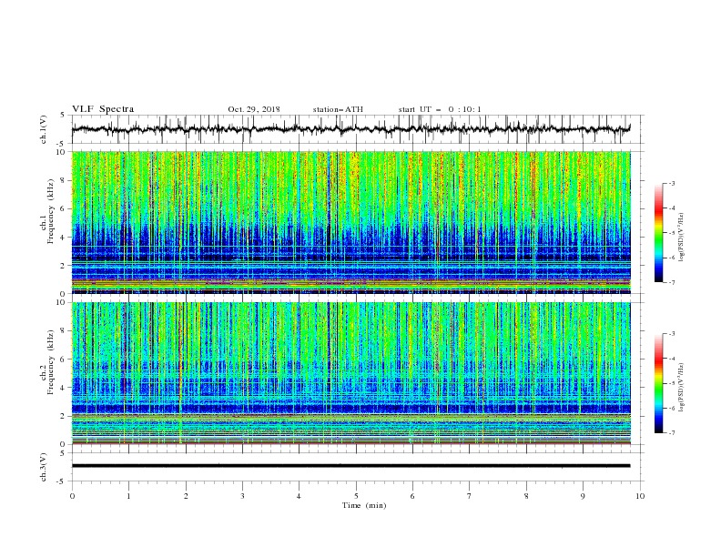Screen dimensions: 721x557
Task: Click the "-3" tick on upper color bar
Action: pos(671,184)
